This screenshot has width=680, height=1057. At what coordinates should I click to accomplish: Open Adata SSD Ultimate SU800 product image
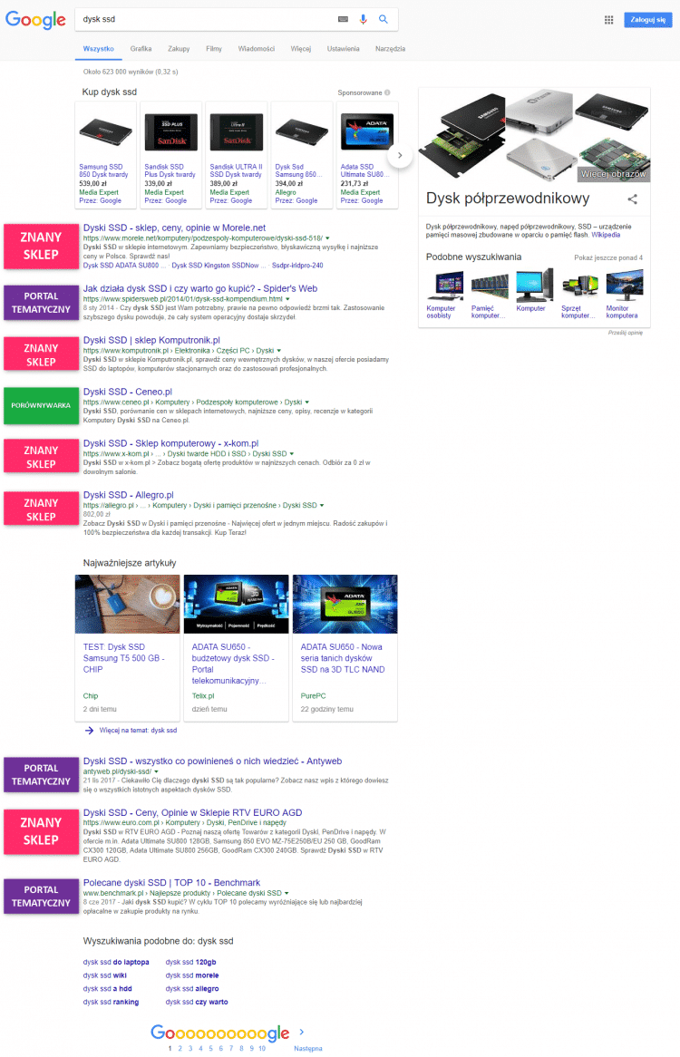[x=367, y=131]
